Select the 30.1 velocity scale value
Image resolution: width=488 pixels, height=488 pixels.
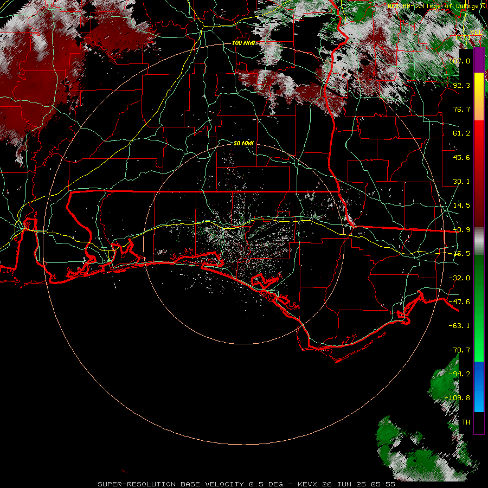pyautogui.click(x=461, y=181)
